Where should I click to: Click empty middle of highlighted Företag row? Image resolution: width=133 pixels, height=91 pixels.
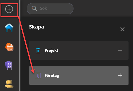[x=88, y=75]
